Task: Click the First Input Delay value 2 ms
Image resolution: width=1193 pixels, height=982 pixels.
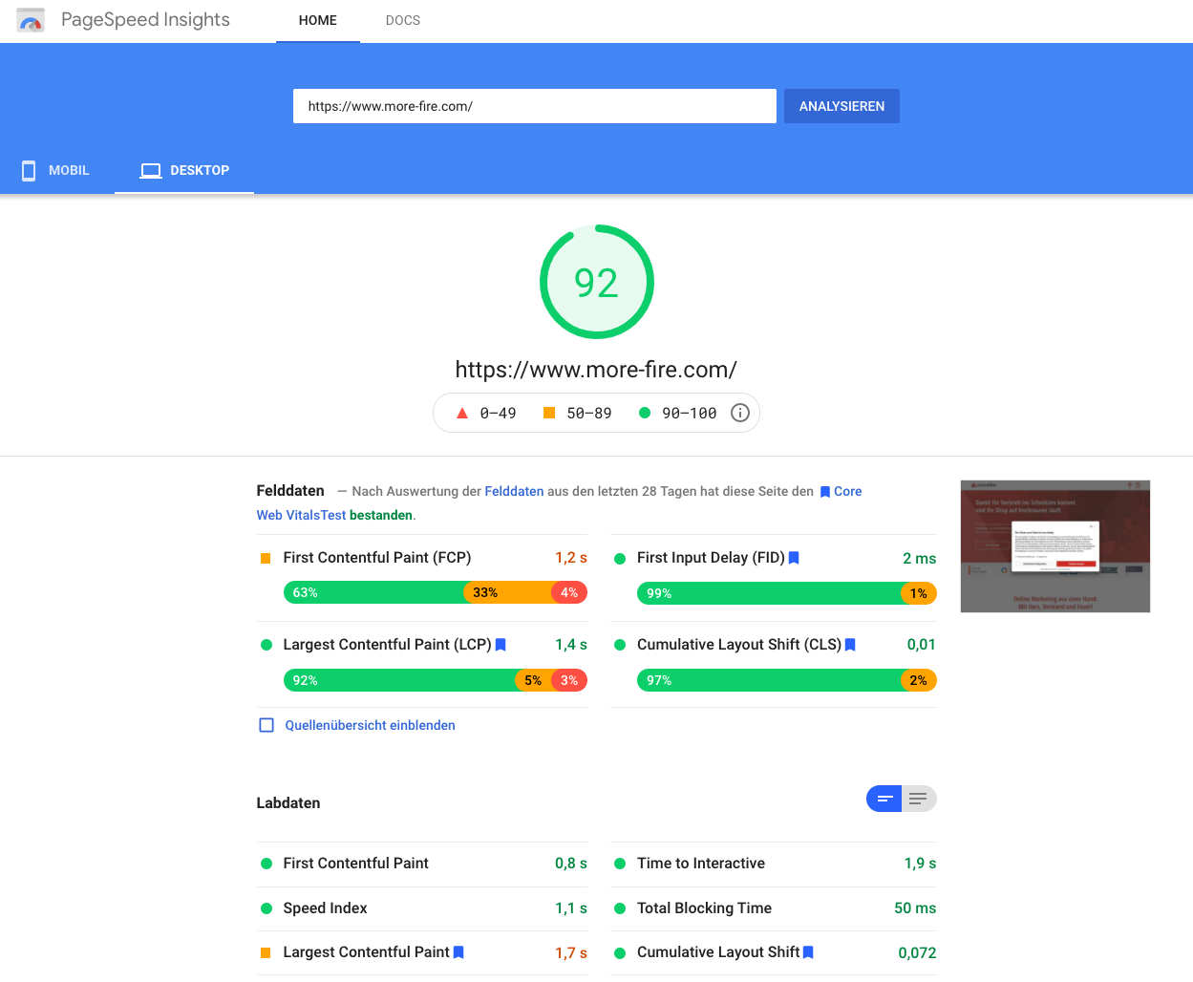Action: coord(919,558)
